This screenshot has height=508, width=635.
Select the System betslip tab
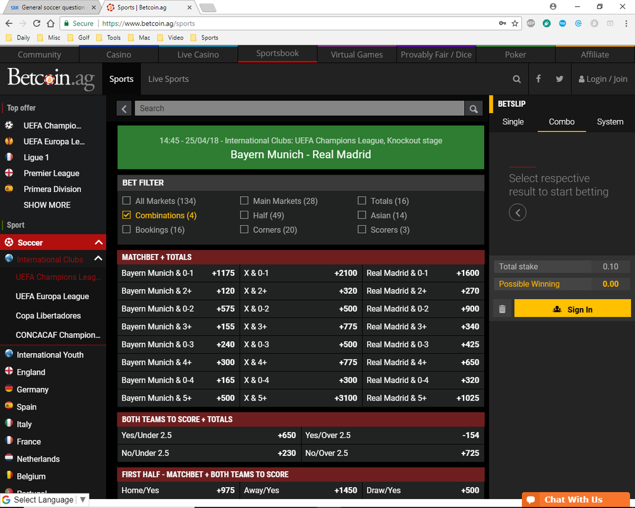coord(610,121)
